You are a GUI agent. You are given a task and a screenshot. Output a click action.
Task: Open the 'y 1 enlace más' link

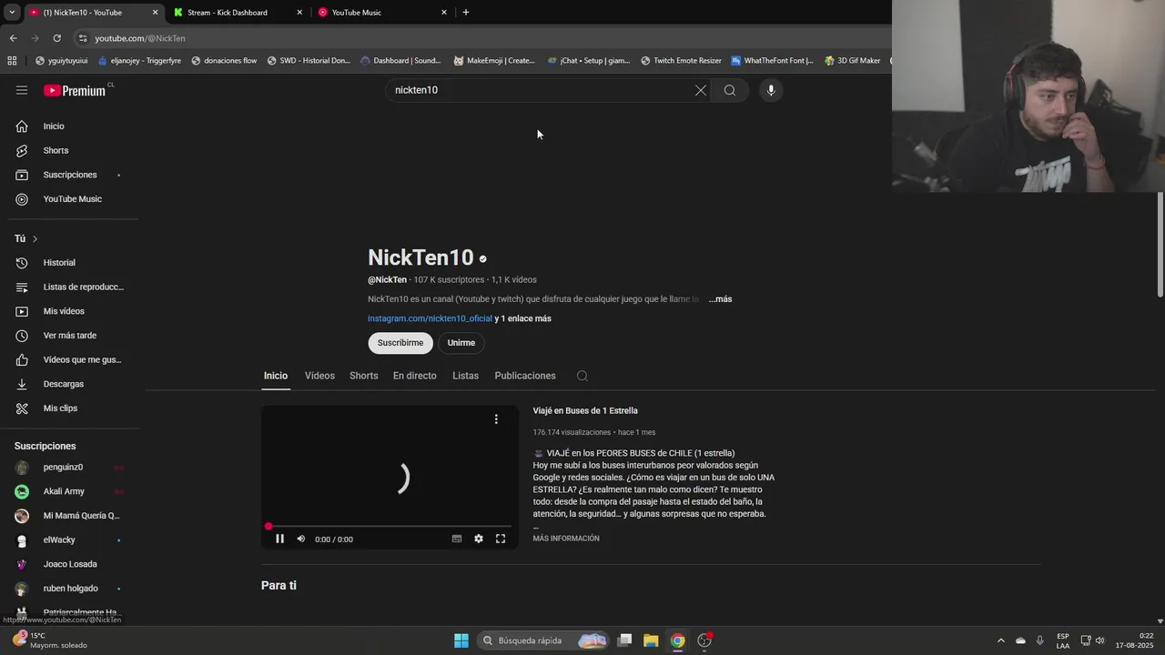coord(523,318)
